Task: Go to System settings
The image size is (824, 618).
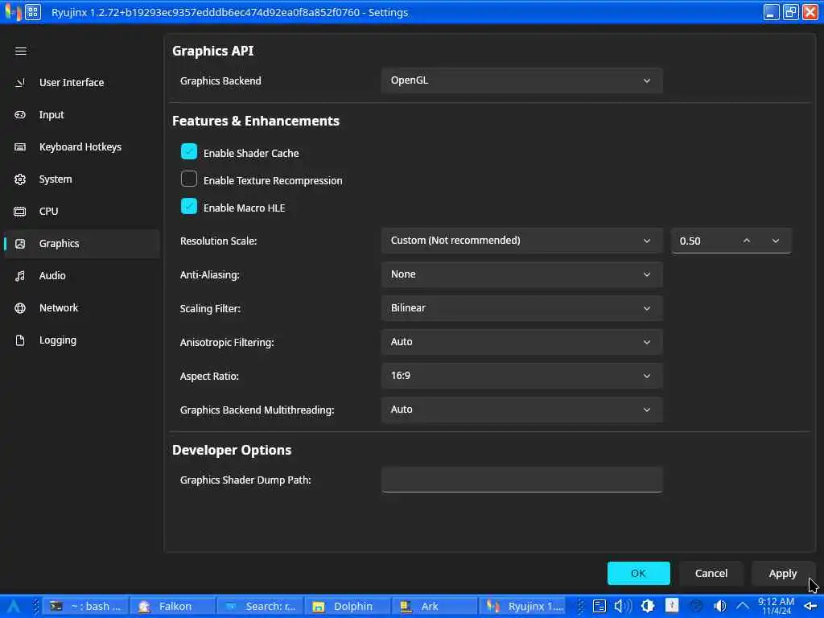Action: [x=81, y=179]
